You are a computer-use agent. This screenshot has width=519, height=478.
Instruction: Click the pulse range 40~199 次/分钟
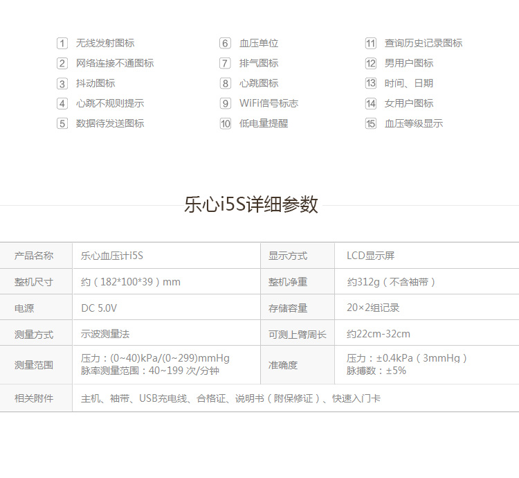(183, 371)
